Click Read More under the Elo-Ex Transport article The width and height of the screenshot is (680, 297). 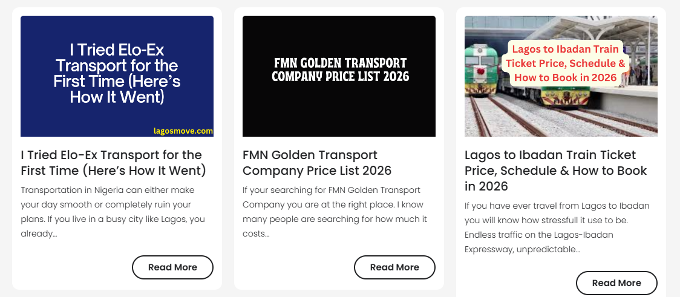click(x=172, y=267)
